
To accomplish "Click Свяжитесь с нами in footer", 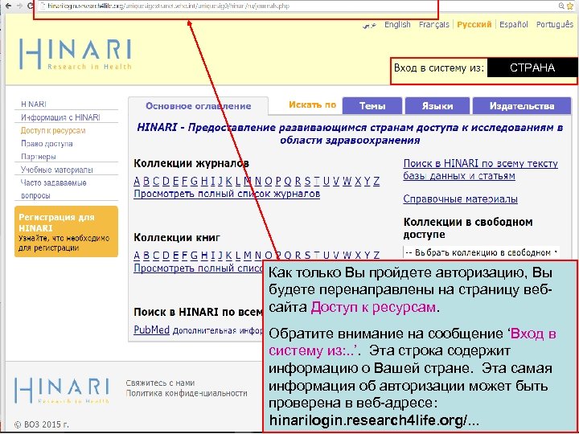I will [x=160, y=383].
